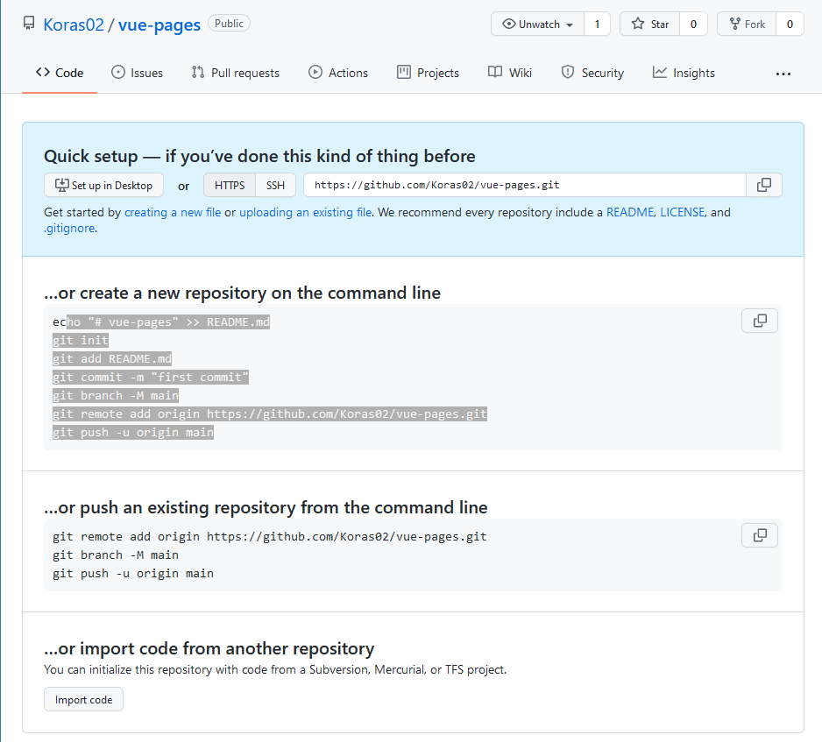Screen dimensions: 822x742
Task: Select the SSH clone protocol
Action: (x=276, y=186)
